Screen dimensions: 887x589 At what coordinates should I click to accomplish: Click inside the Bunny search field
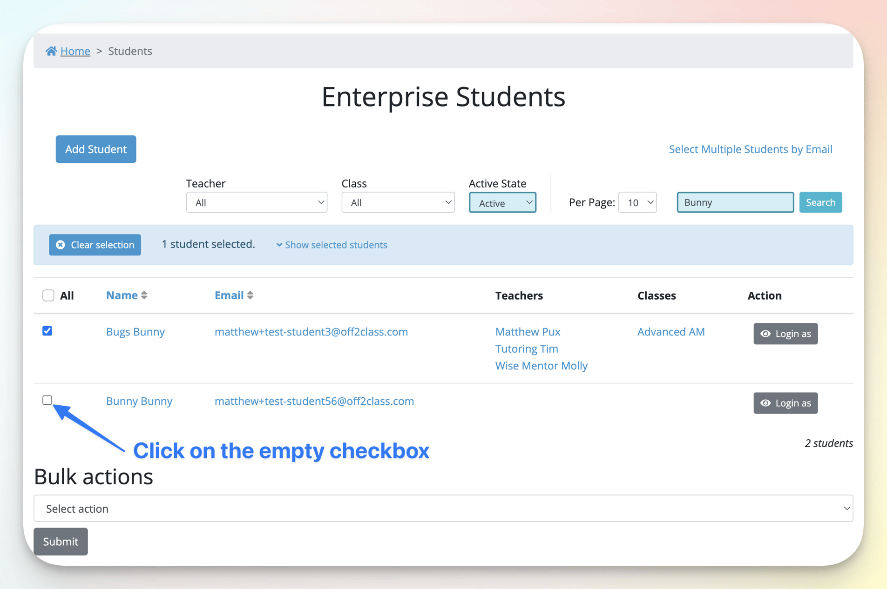(735, 202)
